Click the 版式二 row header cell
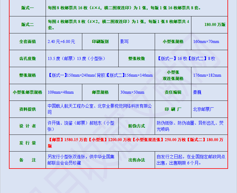237x193 pixels. [x=27, y=24]
